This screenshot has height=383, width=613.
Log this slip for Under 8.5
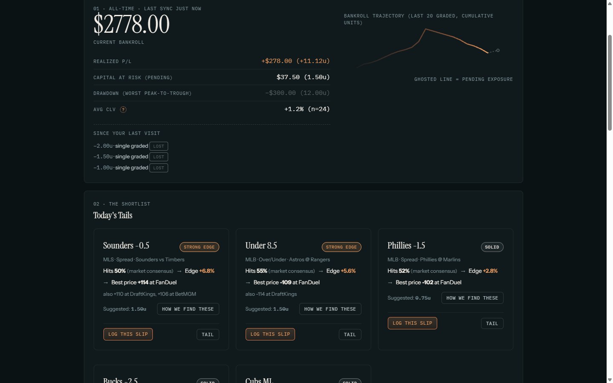point(270,334)
